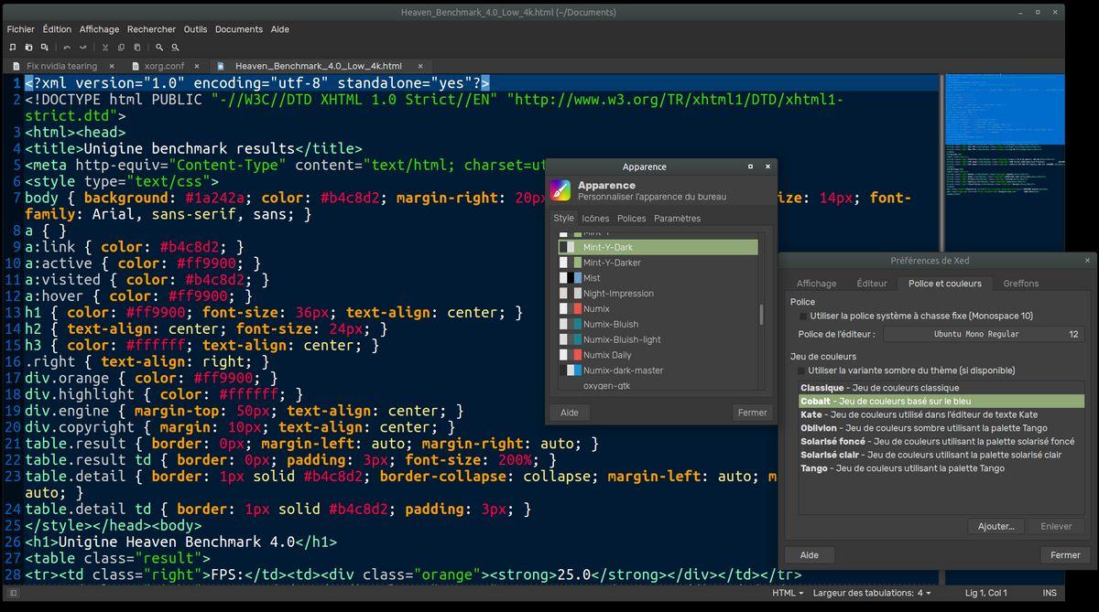Open the Documents menu
The image size is (1099, 612).
(239, 29)
